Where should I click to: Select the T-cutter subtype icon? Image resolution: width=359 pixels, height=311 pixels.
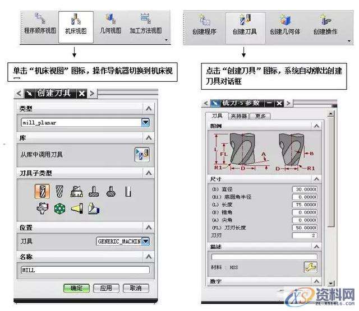(94, 191)
